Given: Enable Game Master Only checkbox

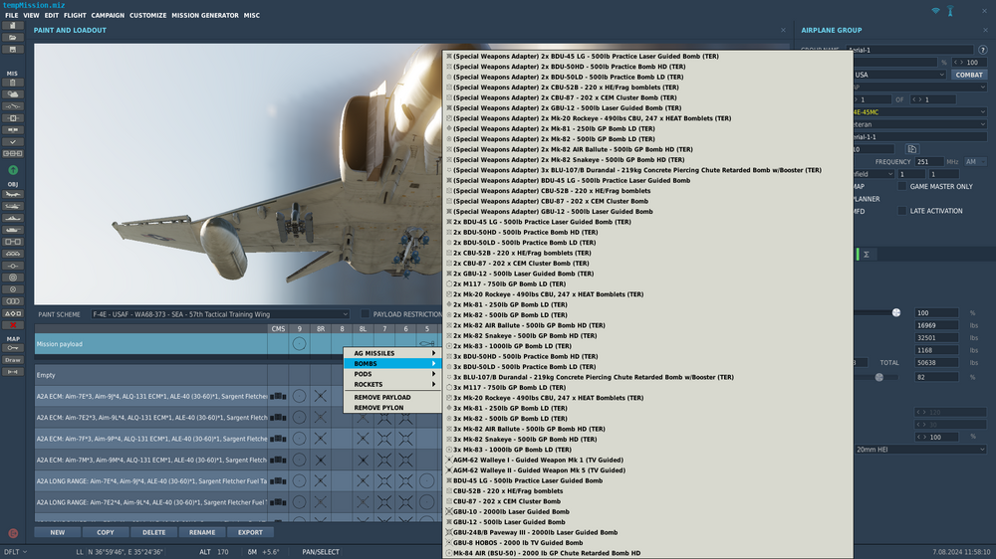Looking at the screenshot, I should click(902, 187).
